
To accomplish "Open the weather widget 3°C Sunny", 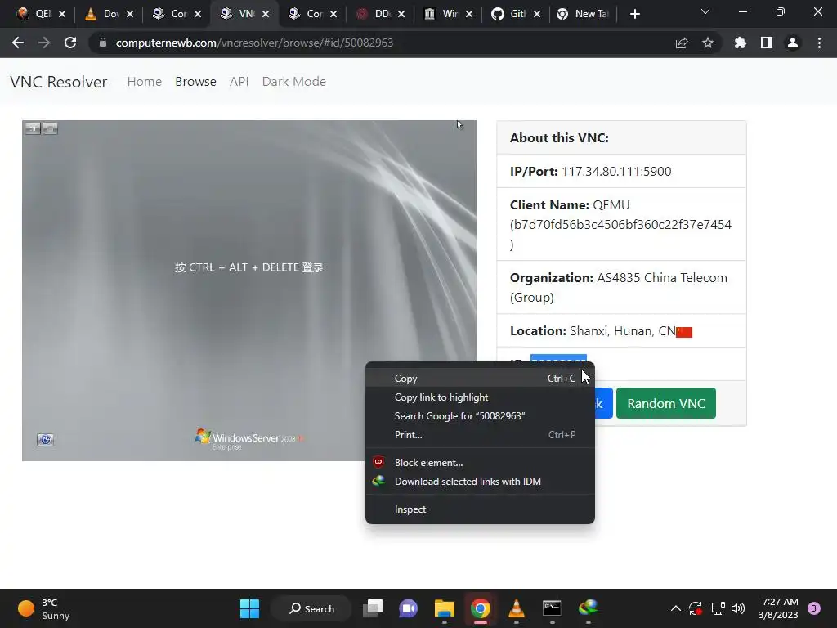I will (44, 608).
